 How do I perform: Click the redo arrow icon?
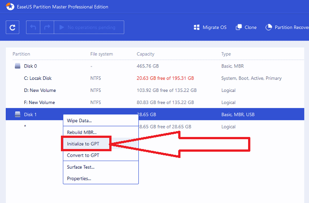(47, 27)
